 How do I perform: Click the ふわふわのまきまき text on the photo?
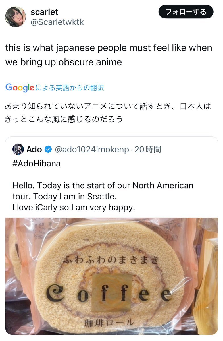[111, 260]
